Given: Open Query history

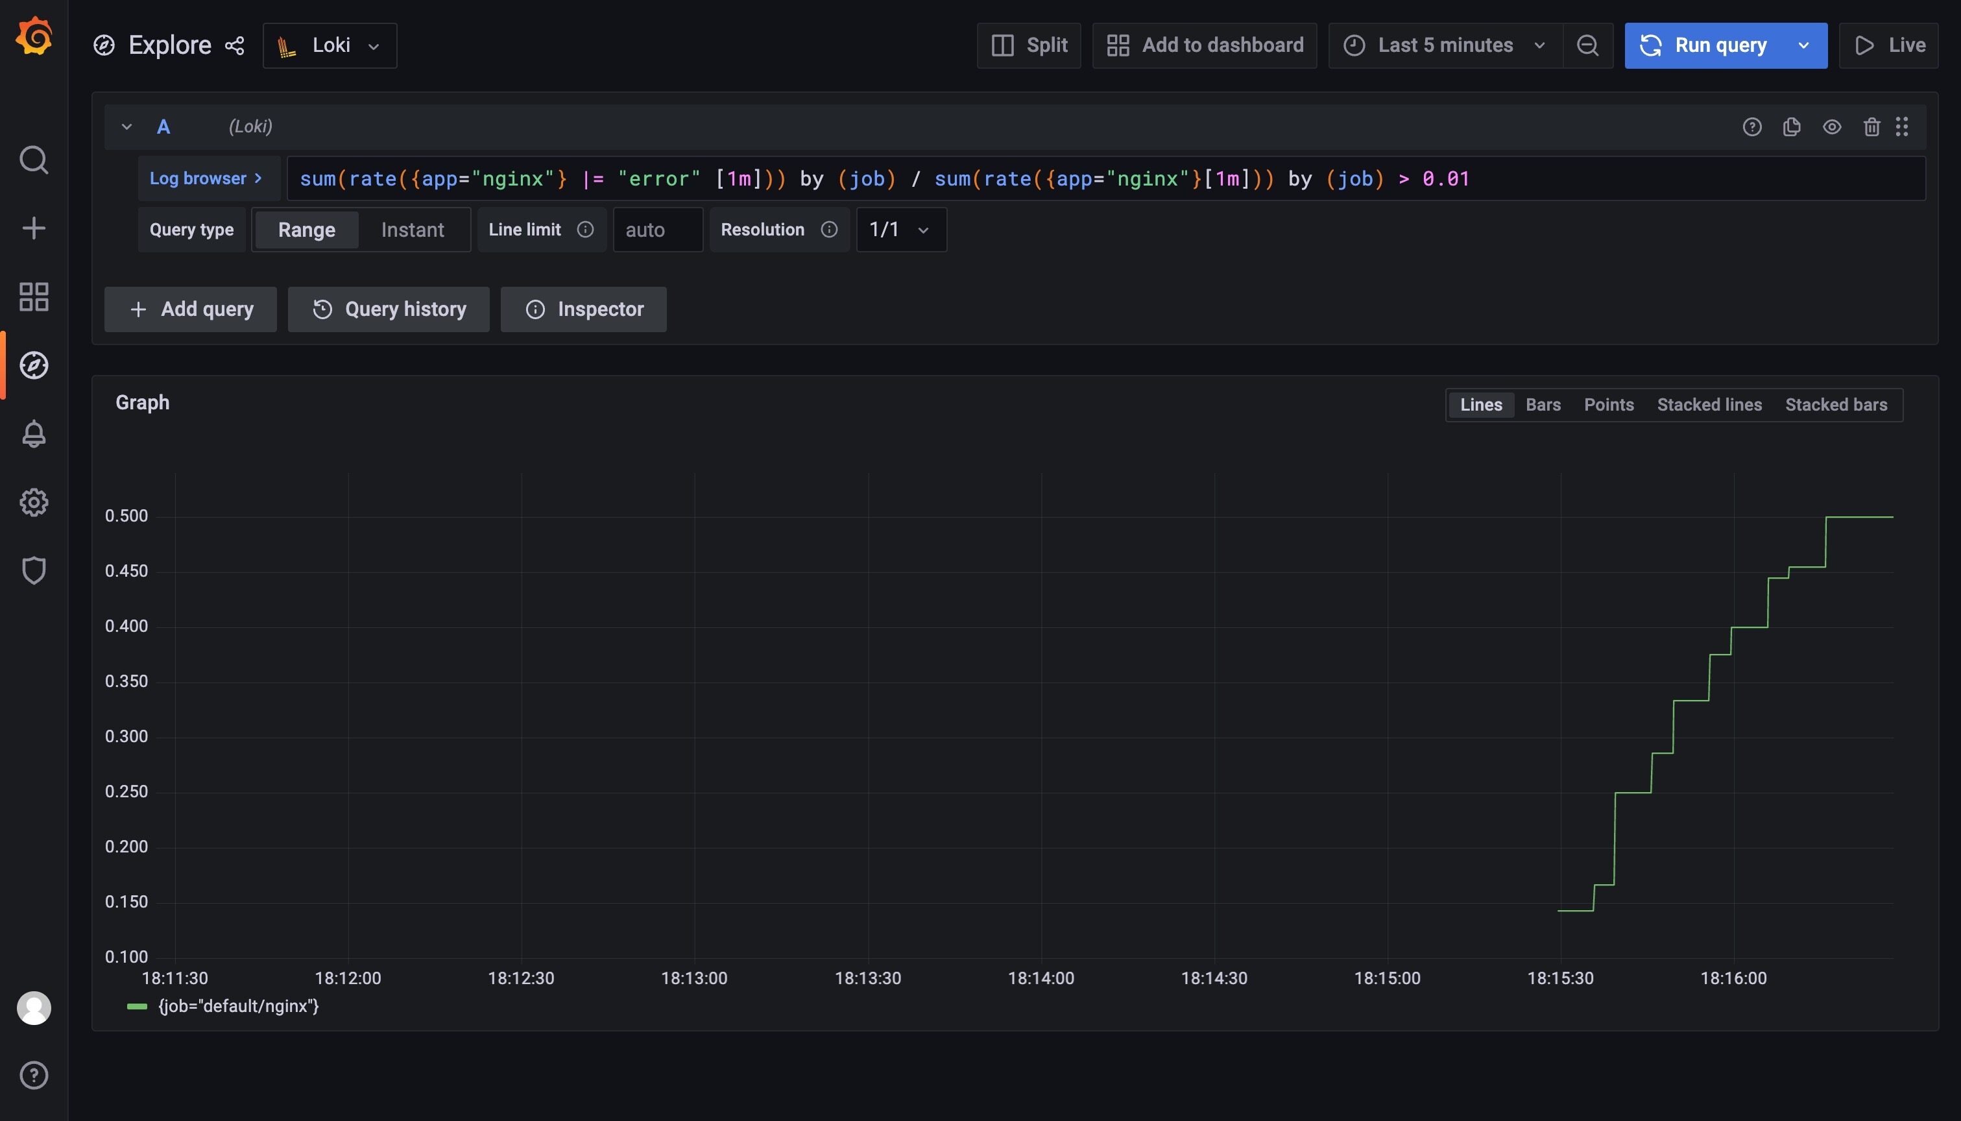Looking at the screenshot, I should [389, 309].
